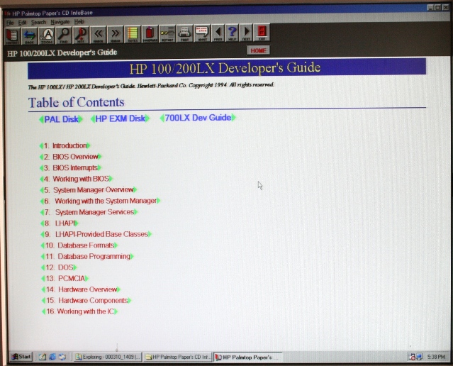This screenshot has width=453, height=366.
Task: Open chapter 7. System Manager Services
Action: coord(89,212)
